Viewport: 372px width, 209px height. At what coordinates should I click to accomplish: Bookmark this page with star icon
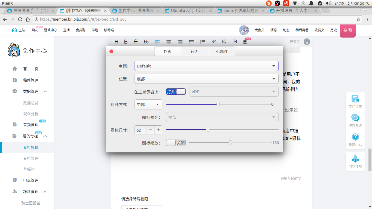358,19
